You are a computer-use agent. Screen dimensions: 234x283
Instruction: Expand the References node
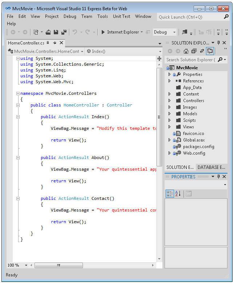(169, 81)
